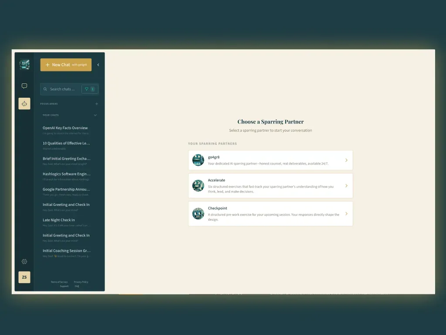This screenshot has width=446, height=335.
Task: Click the search magnifier icon
Action: click(x=45, y=89)
